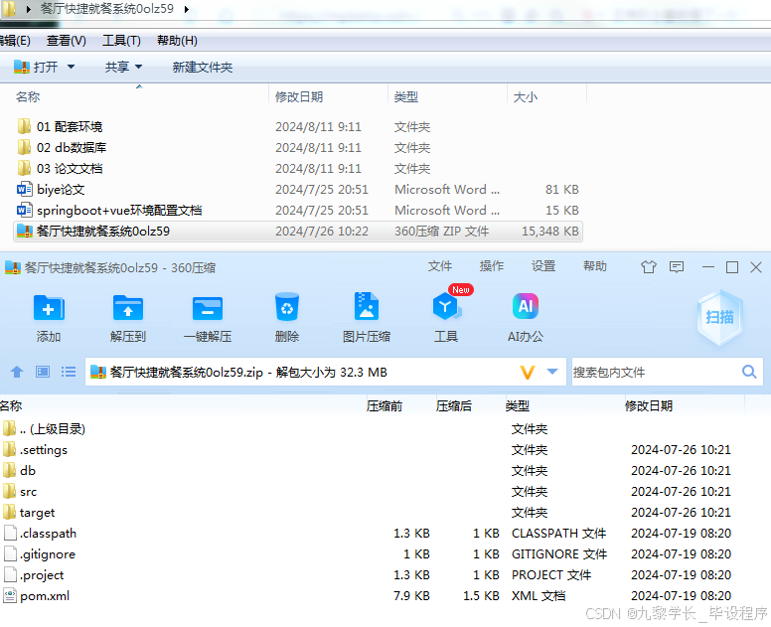771x627 pixels.
Task: Sort the archive list by the 类型 column
Action: click(x=518, y=405)
